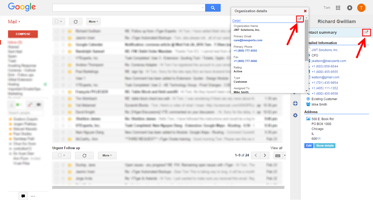Expand the Mail dropdown
The image size is (373, 200).
14,22
